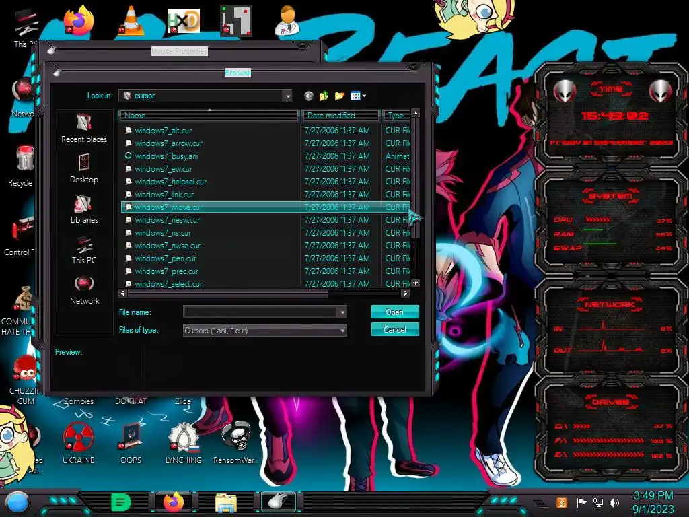Image resolution: width=689 pixels, height=517 pixels.
Task: Expand the Files of type dropdown
Action: pos(342,330)
